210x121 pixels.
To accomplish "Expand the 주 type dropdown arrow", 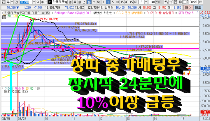I will (12, 2).
